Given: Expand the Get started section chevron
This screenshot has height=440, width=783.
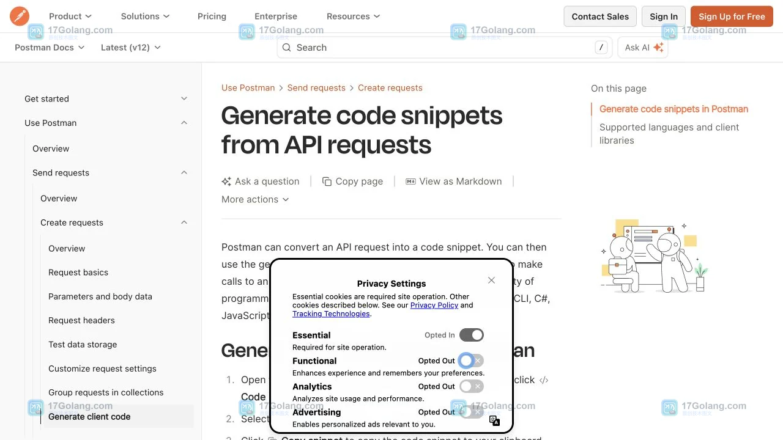Looking at the screenshot, I should click(184, 98).
